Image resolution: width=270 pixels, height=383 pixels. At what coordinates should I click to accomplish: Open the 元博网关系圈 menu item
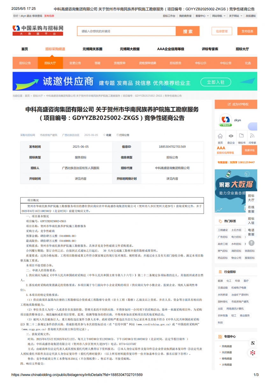click(92, 49)
